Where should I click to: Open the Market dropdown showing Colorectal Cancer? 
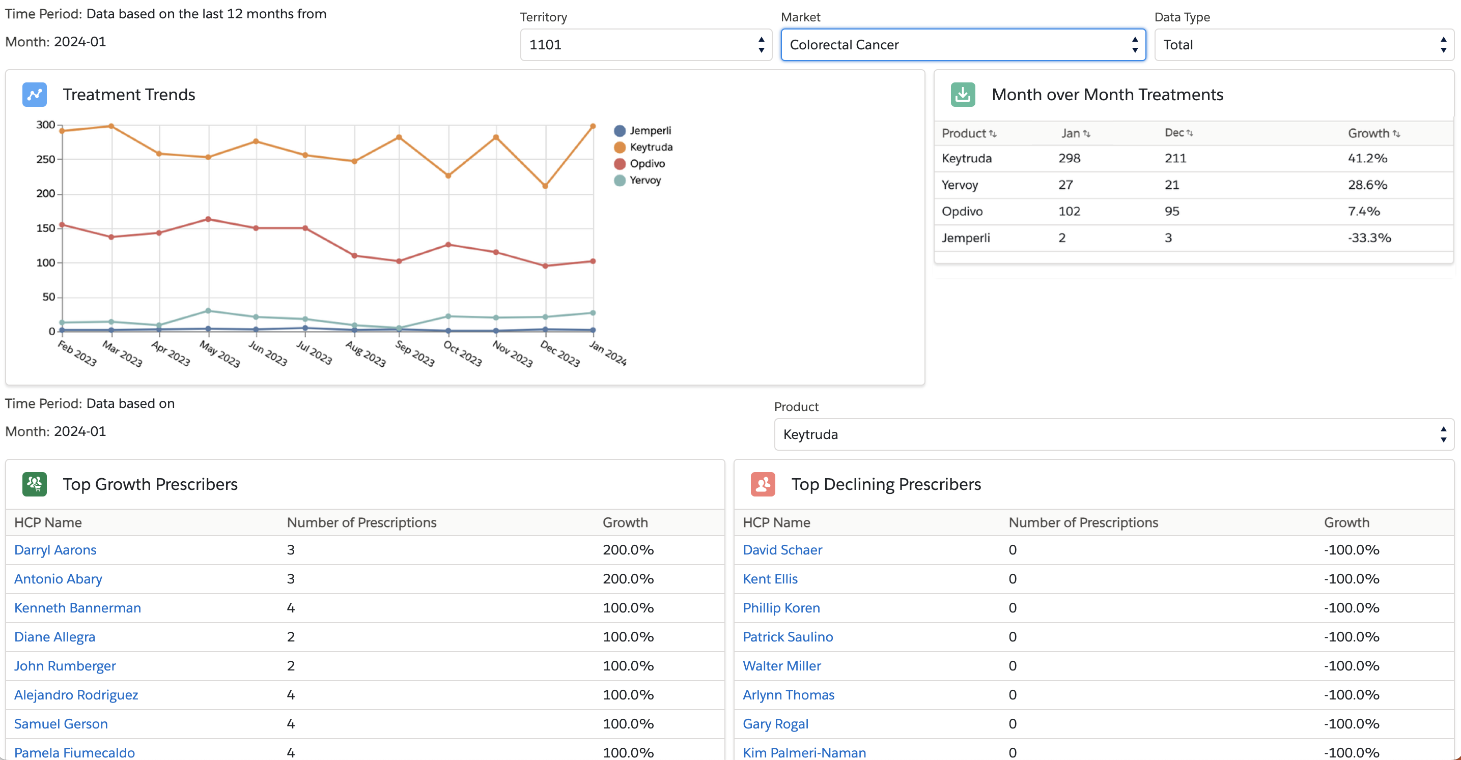coord(963,45)
